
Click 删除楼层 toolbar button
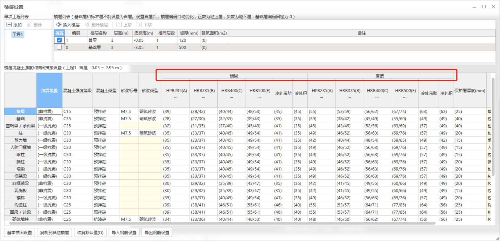[x=96, y=25]
